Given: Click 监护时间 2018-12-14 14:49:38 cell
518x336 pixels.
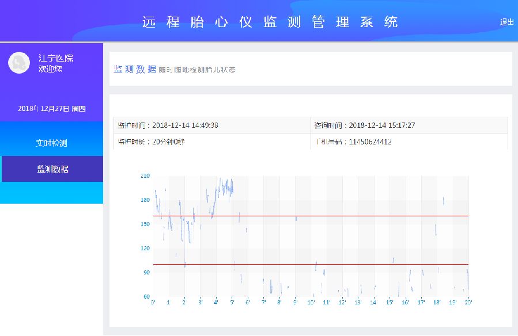Looking at the screenshot, I should [212, 125].
